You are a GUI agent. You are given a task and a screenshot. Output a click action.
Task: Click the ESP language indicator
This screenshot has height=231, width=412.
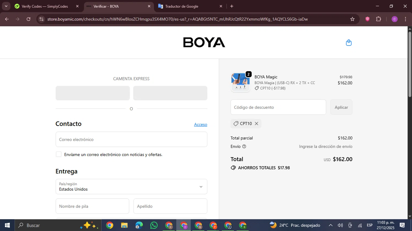[370, 225]
